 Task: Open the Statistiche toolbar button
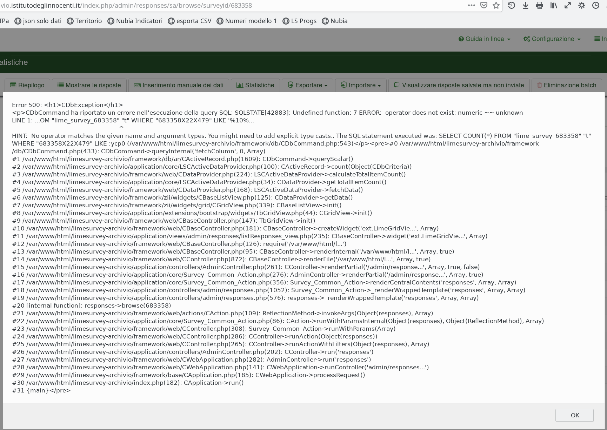pyautogui.click(x=255, y=85)
